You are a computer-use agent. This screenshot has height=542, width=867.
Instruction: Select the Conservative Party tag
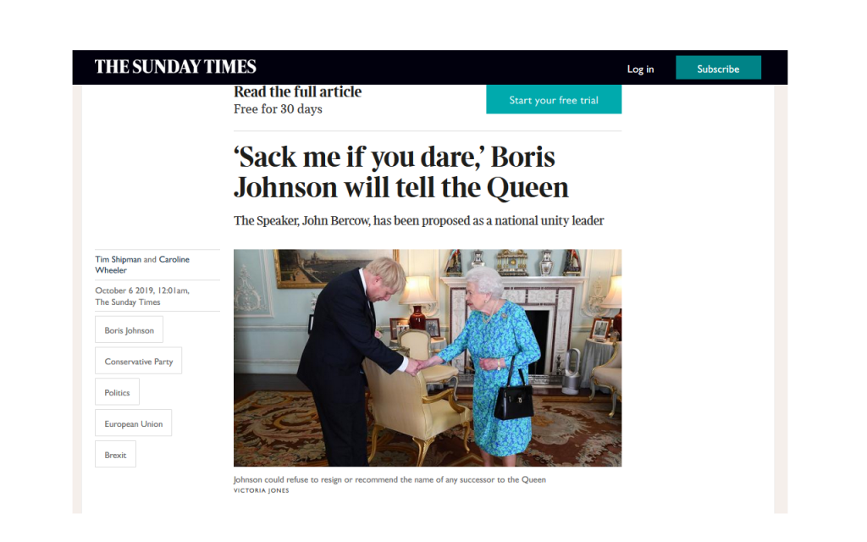[x=138, y=361]
